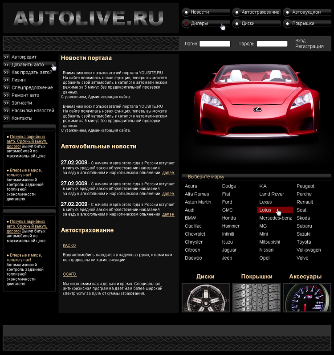Select the Honda car brand
This screenshot has width=334, height=355.
point(229,218)
